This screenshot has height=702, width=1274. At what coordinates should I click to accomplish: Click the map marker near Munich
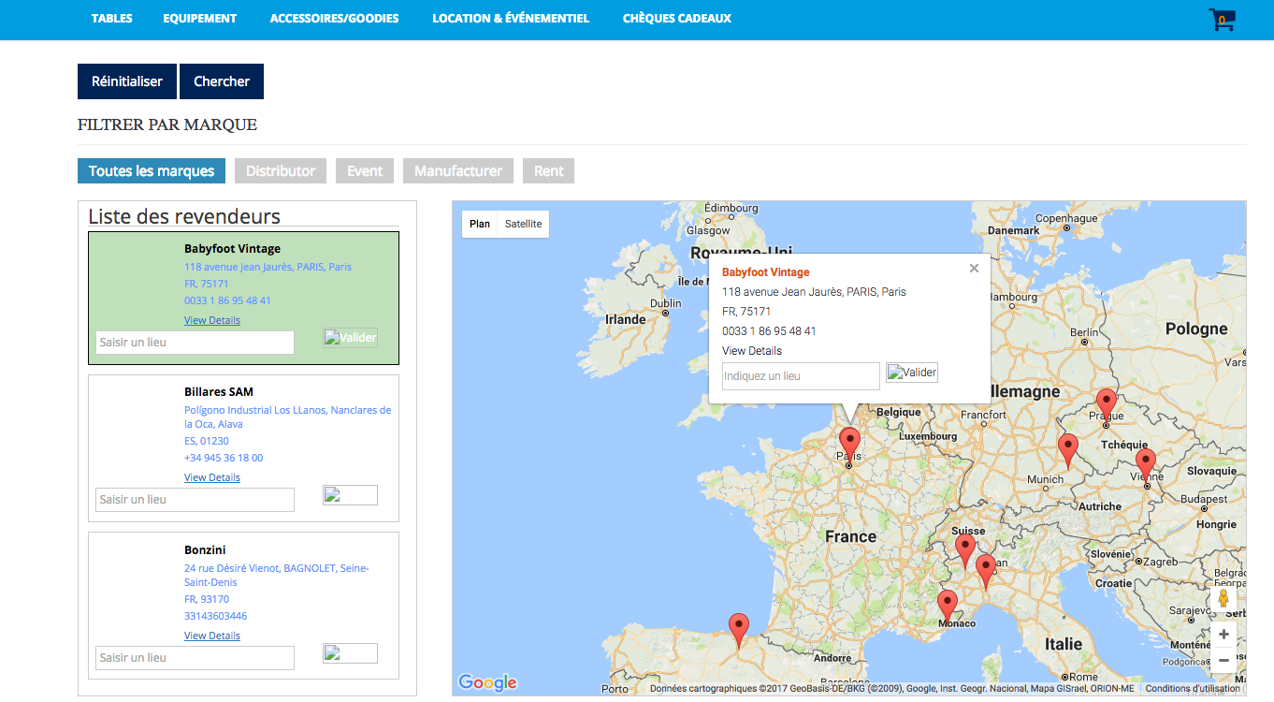(1067, 450)
